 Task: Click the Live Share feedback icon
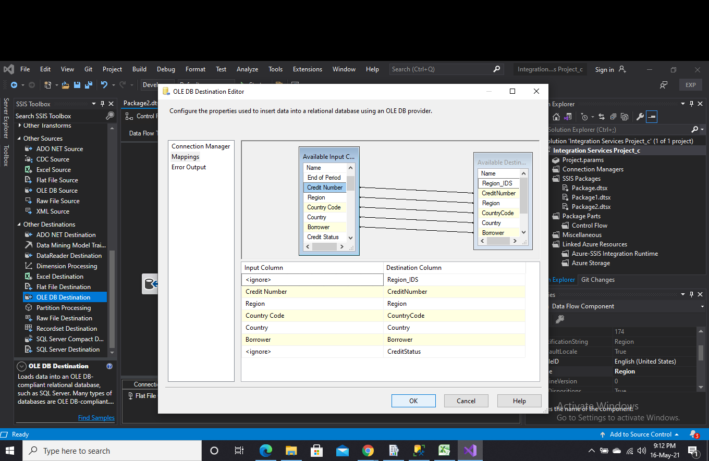(x=664, y=85)
